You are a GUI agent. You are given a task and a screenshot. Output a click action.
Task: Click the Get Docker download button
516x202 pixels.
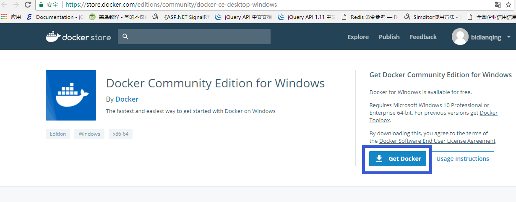pyautogui.click(x=398, y=159)
